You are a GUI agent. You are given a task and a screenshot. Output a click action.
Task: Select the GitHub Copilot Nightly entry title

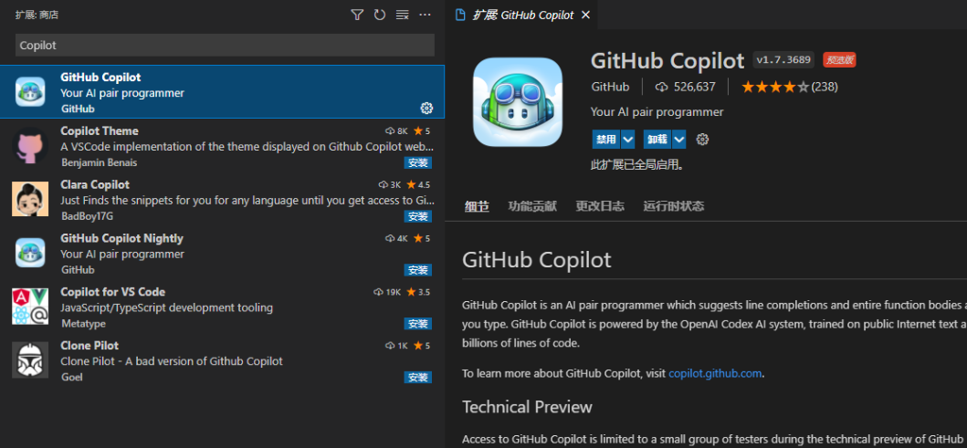tap(121, 238)
